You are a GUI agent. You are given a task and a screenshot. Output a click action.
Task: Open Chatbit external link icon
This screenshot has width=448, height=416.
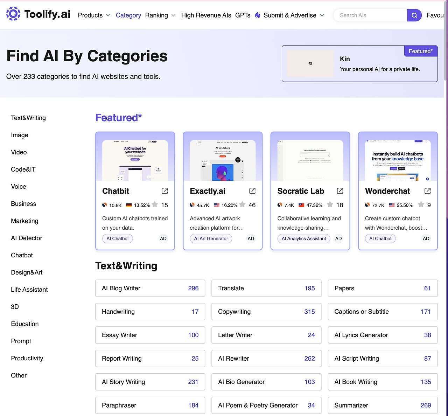point(165,191)
